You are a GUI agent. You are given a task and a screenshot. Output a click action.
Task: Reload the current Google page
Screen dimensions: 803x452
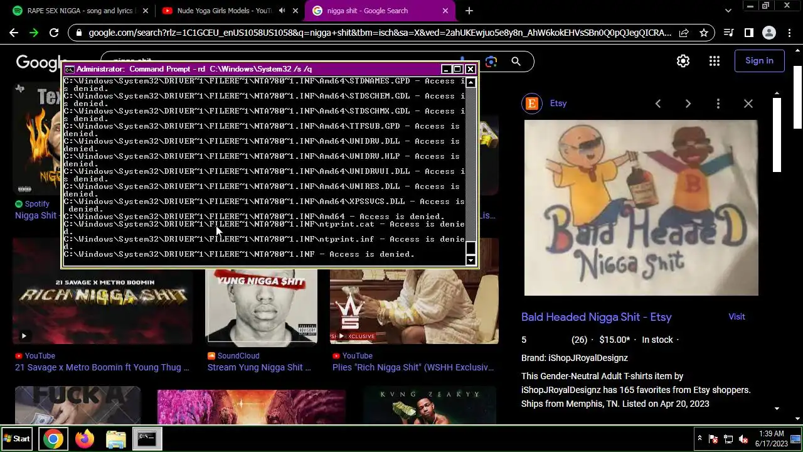click(x=54, y=33)
